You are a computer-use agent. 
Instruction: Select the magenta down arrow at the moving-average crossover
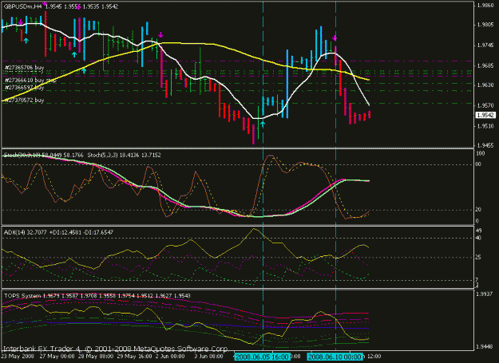click(x=160, y=34)
